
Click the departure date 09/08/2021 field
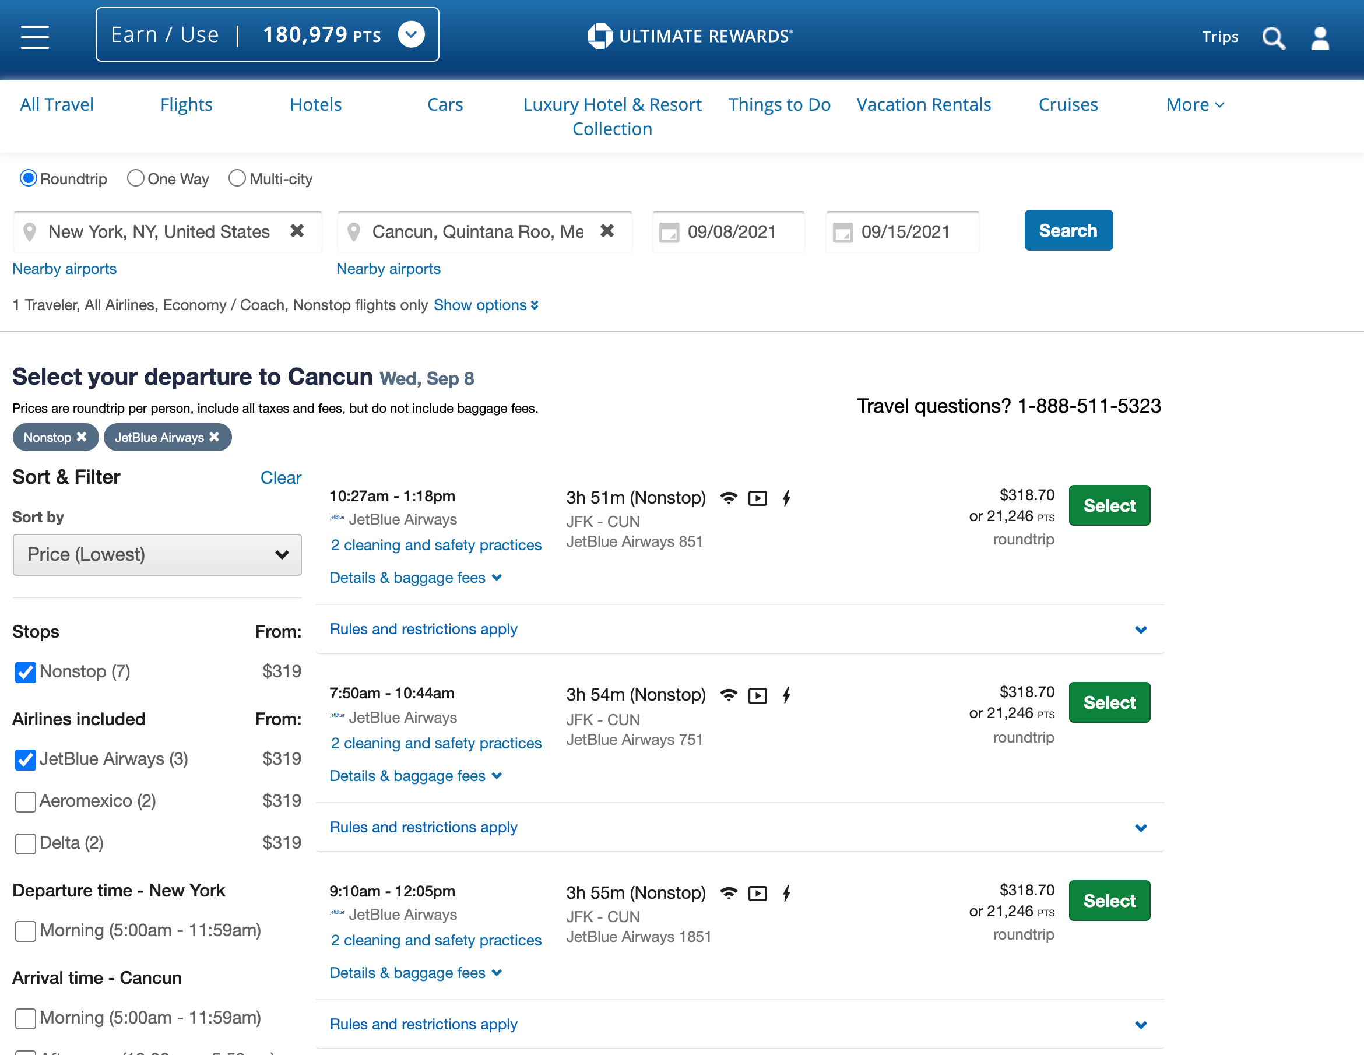[x=728, y=232]
